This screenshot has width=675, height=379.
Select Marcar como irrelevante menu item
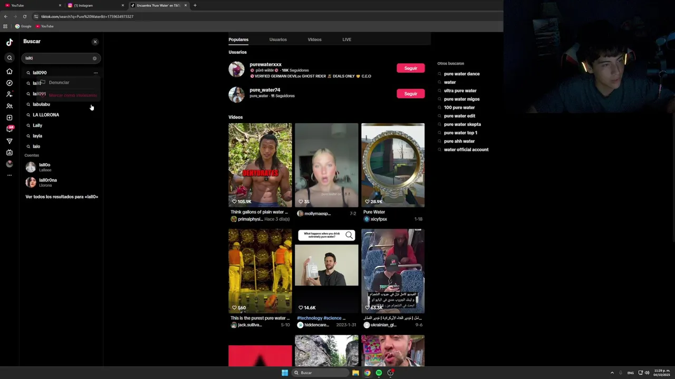69,95
